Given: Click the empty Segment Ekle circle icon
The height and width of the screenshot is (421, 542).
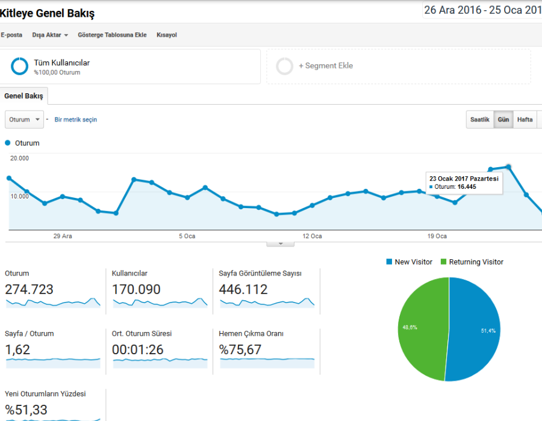Looking at the screenshot, I should tap(284, 66).
